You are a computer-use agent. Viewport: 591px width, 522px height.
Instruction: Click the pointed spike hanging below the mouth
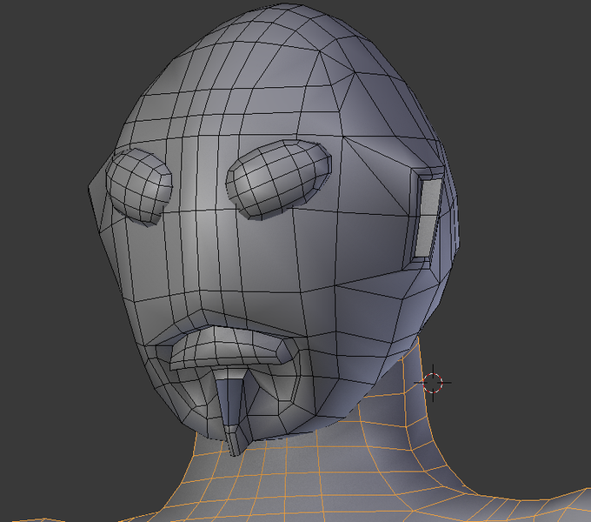(x=232, y=412)
